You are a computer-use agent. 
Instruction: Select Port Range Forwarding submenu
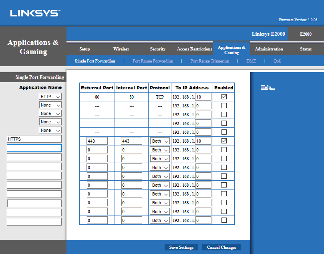coord(153,61)
